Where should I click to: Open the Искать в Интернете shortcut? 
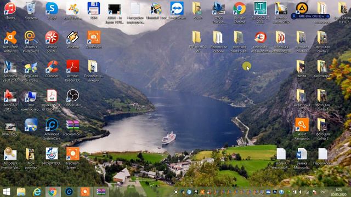(31, 42)
